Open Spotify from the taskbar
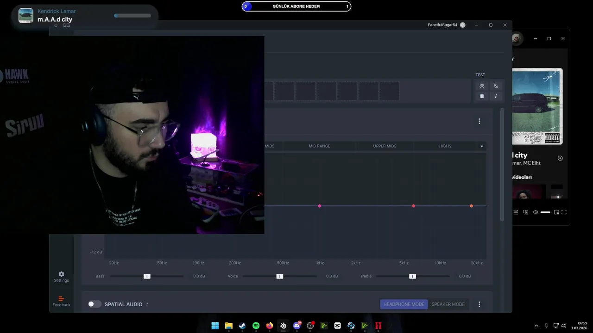The width and height of the screenshot is (593, 333). [256, 326]
